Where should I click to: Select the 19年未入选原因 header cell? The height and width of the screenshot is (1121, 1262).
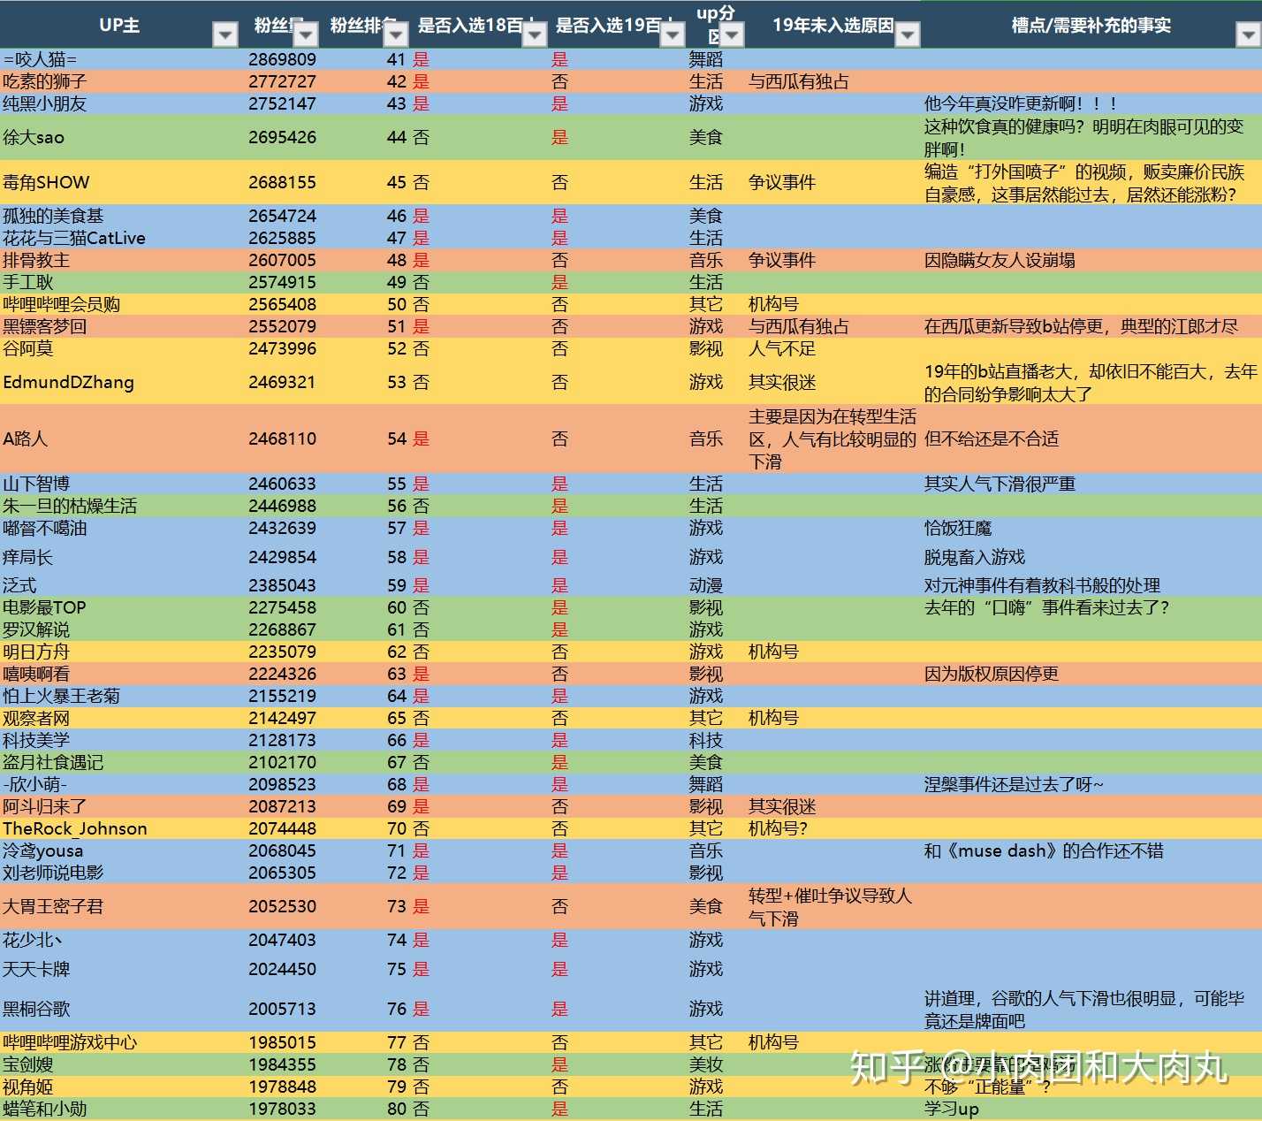832,25
